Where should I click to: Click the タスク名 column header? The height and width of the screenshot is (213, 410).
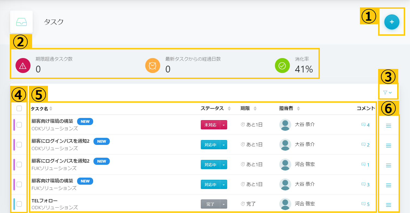(40, 109)
